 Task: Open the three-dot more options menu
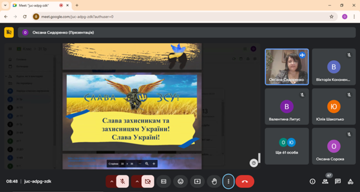tap(229, 181)
